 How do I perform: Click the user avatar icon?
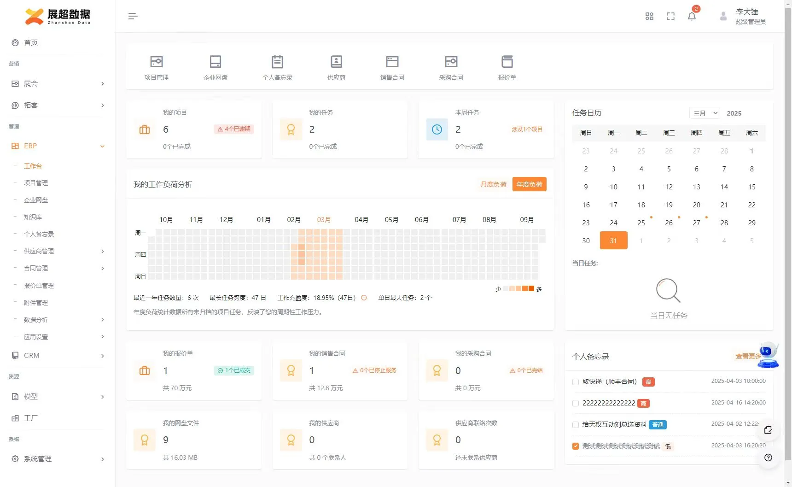[x=723, y=16]
